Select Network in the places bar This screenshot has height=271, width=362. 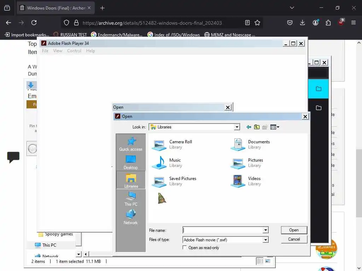pyautogui.click(x=131, y=217)
